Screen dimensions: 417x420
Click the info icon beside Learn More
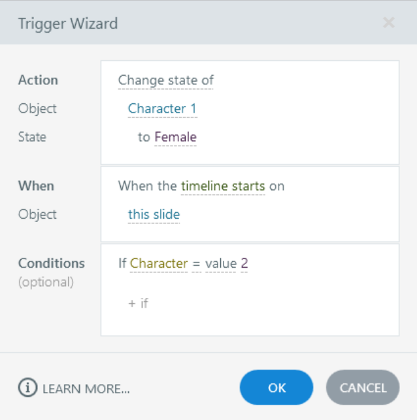coord(27,387)
